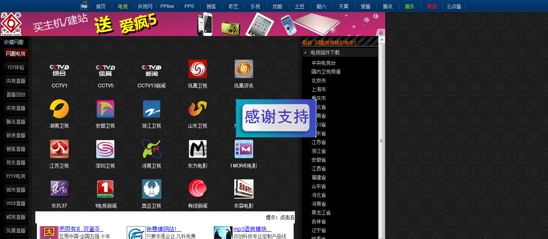Open the CCTV5 sports channel icon
Viewport: 548px width, 239px height.
106,70
